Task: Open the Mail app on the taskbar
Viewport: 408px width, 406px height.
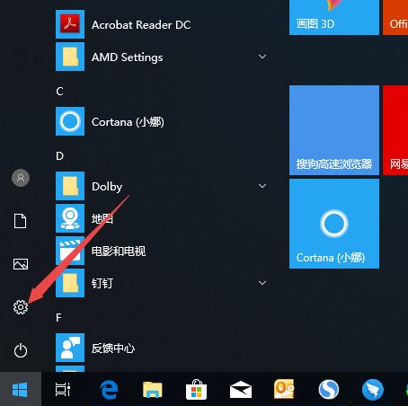Action: coord(241,390)
